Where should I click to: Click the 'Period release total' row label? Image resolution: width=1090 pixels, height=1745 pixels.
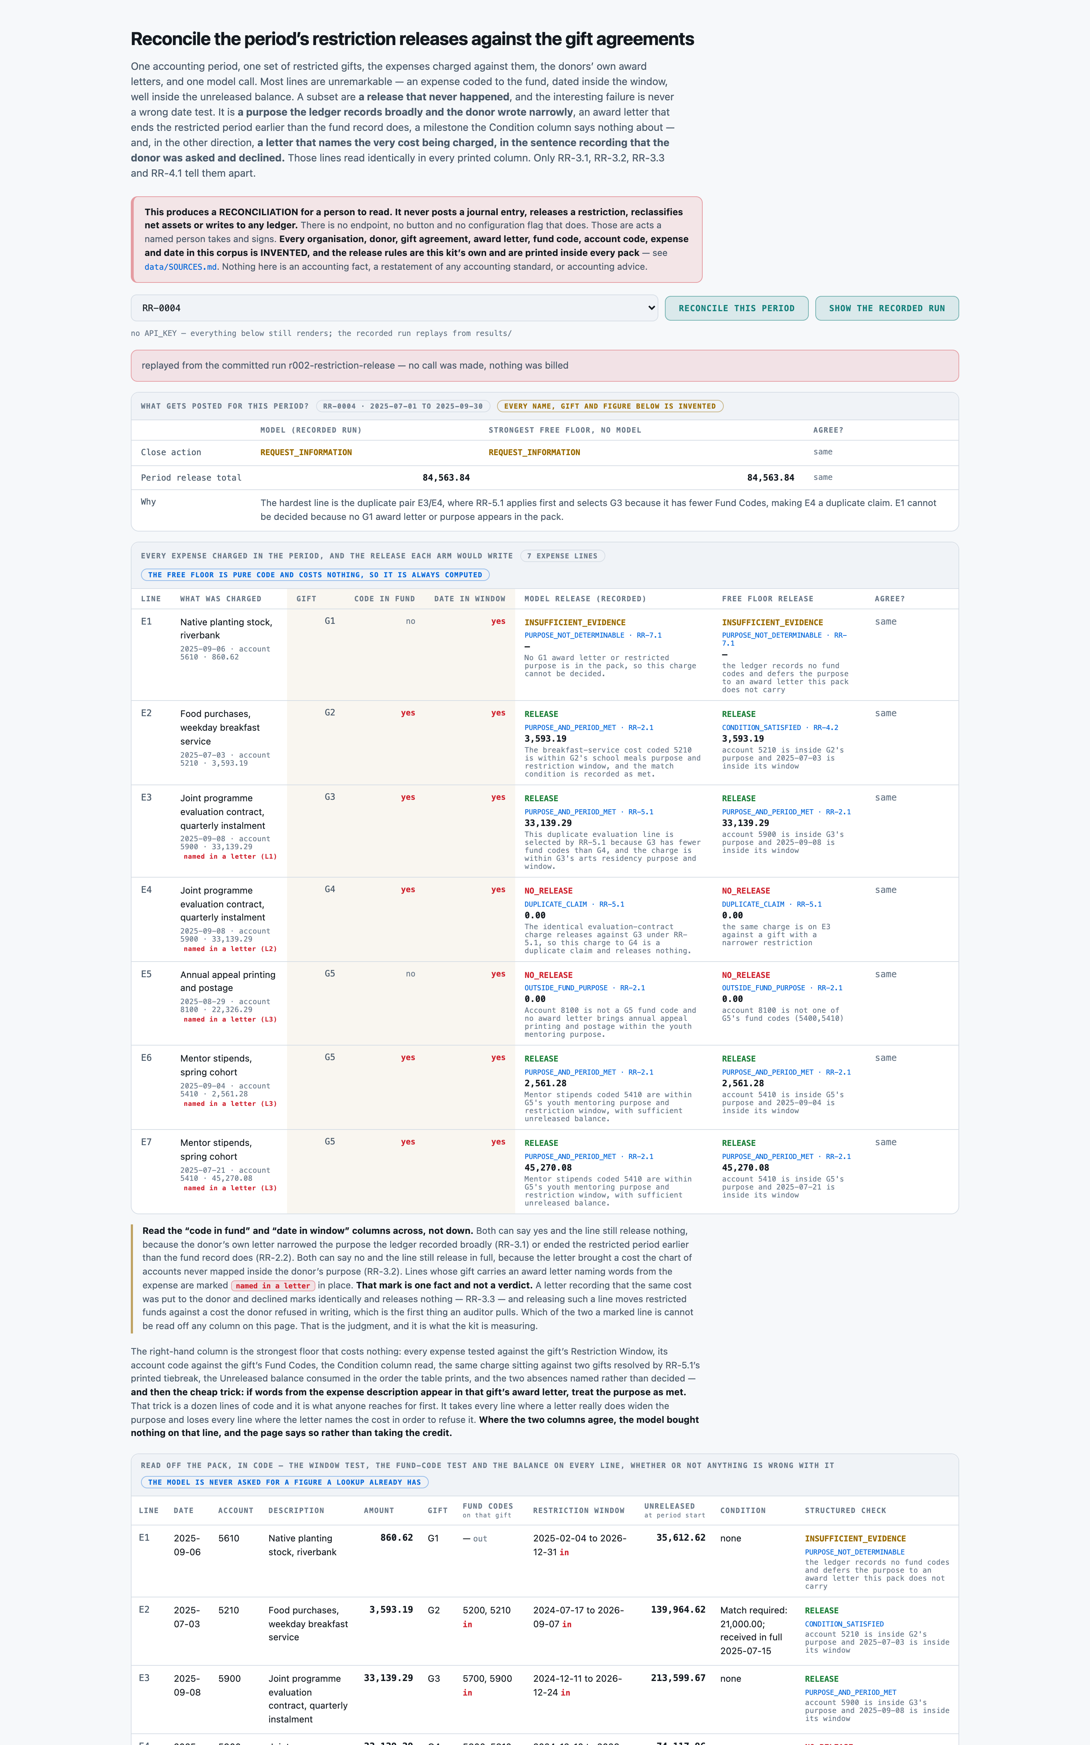pyautogui.click(x=191, y=478)
